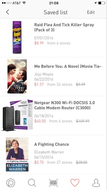Screen dimensions: 107x190
Task: Open the chat bubble tab icon
Action: tap(11, 183)
